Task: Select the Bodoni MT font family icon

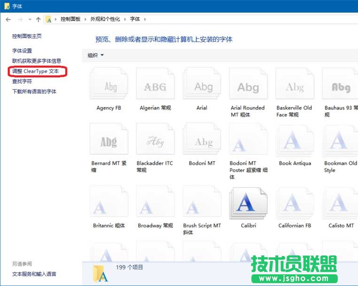Action: pyautogui.click(x=202, y=139)
